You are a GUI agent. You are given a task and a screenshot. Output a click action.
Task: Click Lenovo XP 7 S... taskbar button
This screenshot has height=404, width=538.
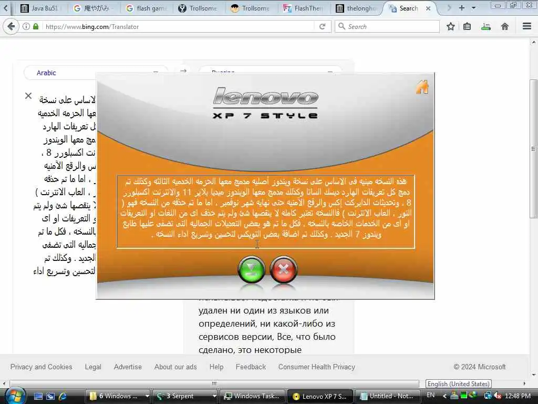[320, 396]
